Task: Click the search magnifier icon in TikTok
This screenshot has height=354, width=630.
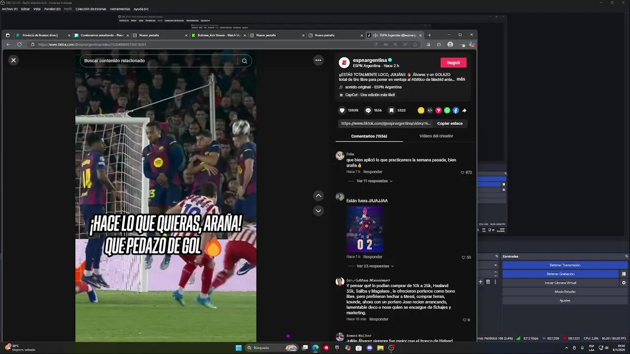Action: (x=244, y=61)
